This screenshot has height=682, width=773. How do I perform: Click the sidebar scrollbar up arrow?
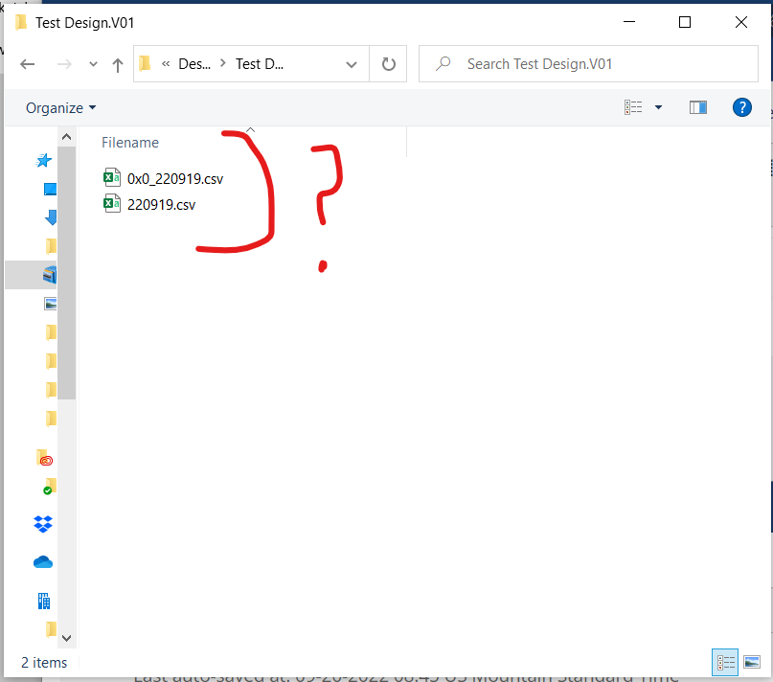pos(66,137)
